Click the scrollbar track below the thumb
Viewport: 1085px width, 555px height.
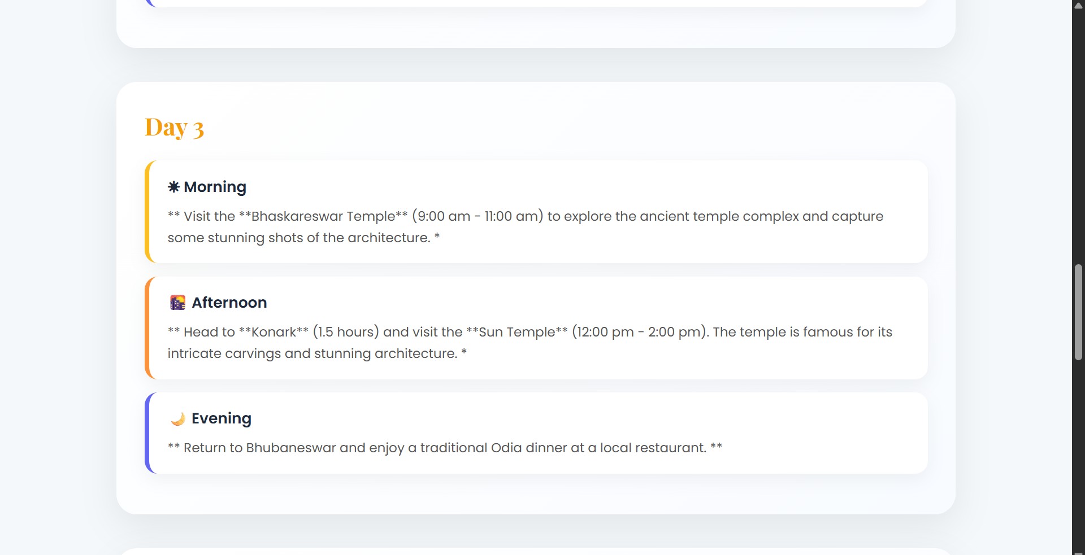1078,452
